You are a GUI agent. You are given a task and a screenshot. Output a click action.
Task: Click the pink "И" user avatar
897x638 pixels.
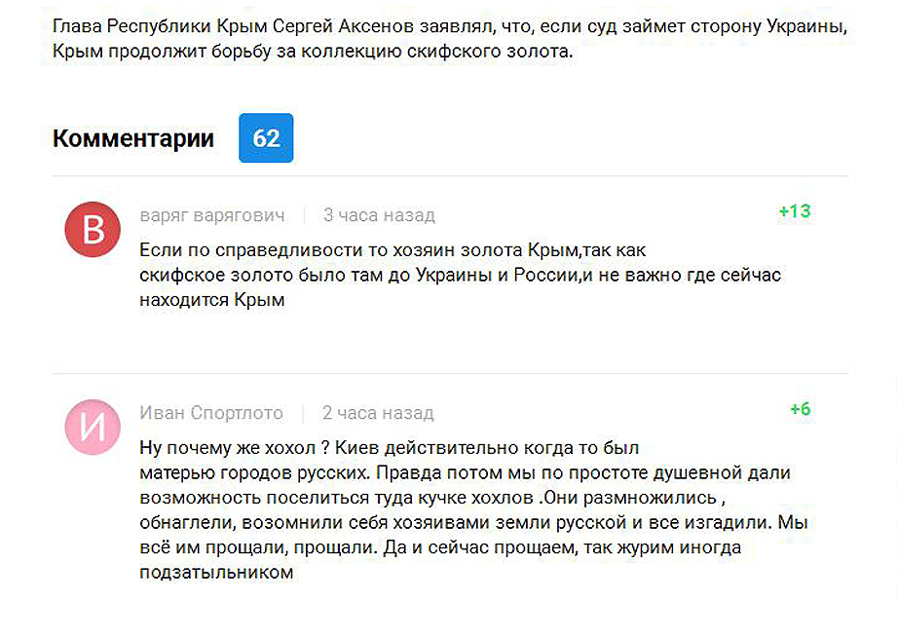92,428
